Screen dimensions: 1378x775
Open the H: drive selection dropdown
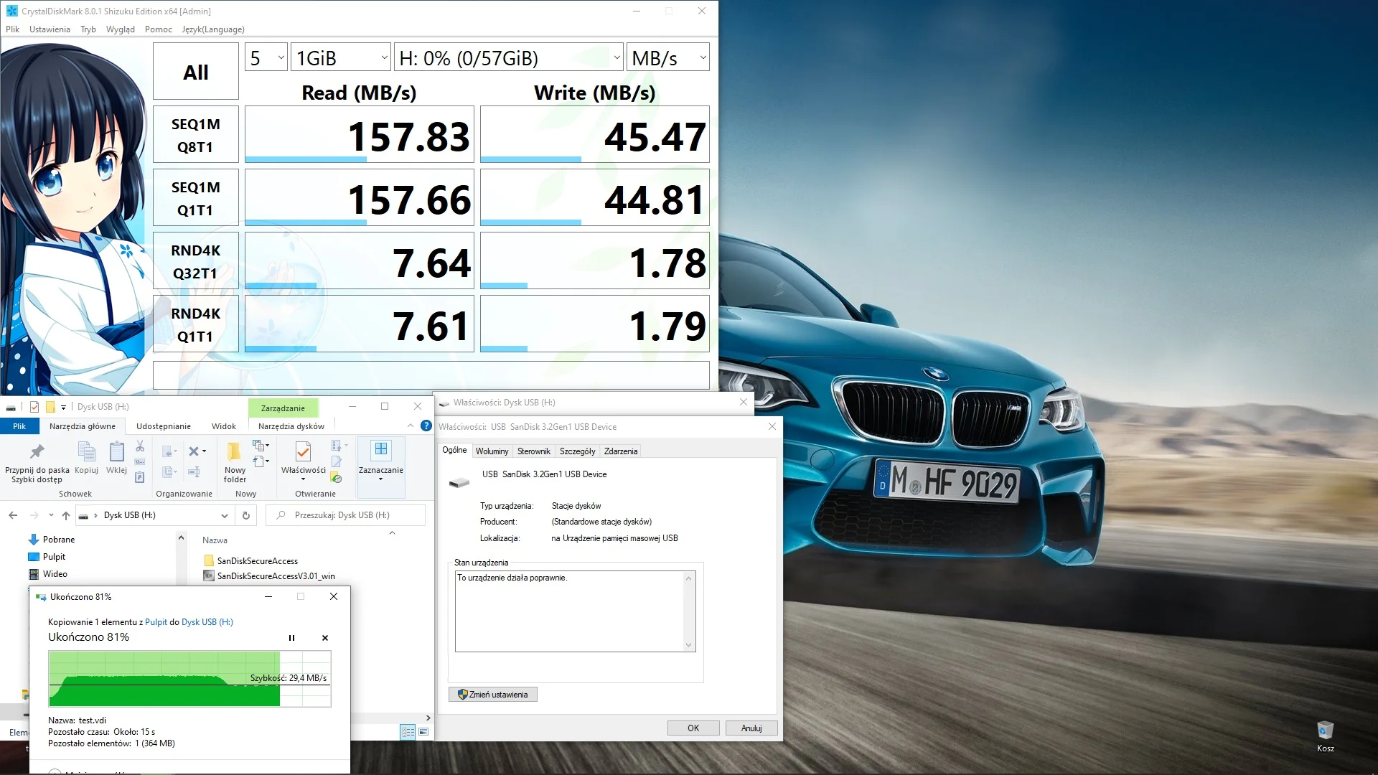pos(509,58)
